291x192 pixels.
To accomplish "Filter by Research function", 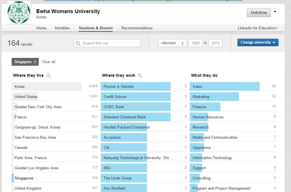I will coord(233,127).
